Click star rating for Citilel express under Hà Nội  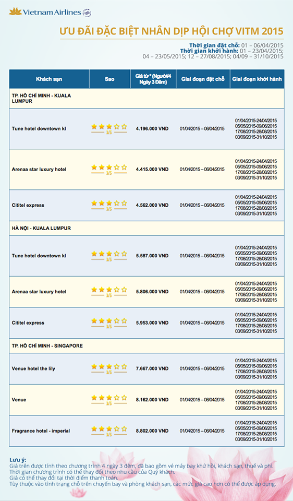click(x=109, y=323)
